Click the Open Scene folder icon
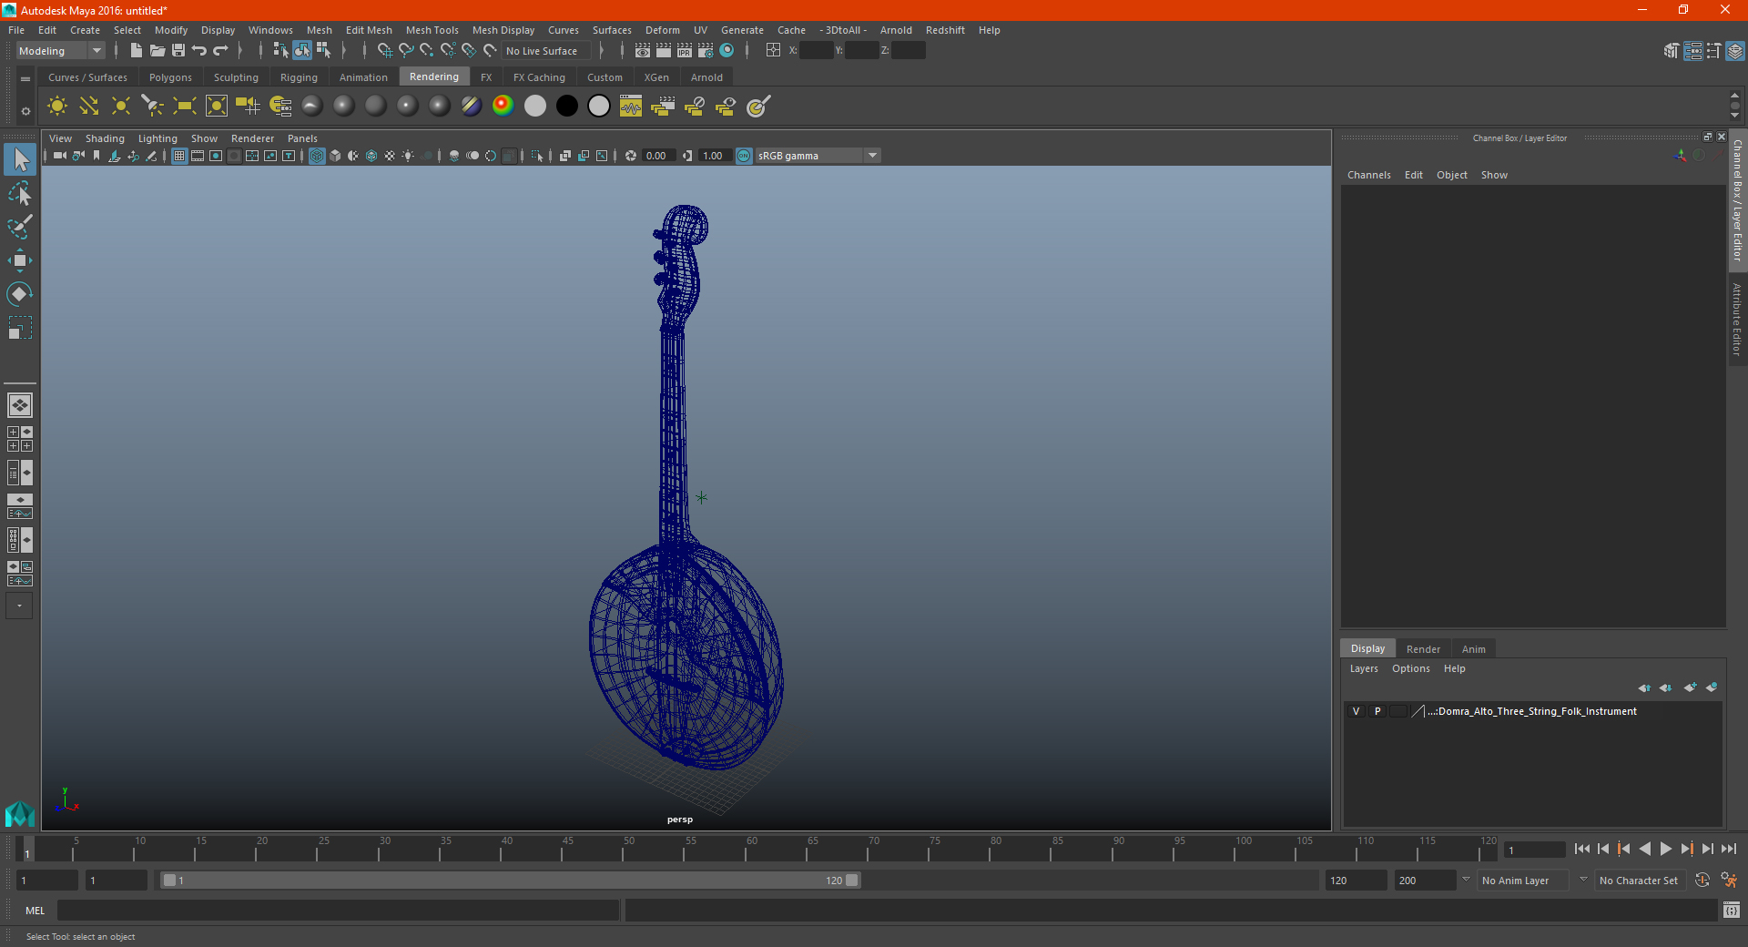 pos(158,51)
